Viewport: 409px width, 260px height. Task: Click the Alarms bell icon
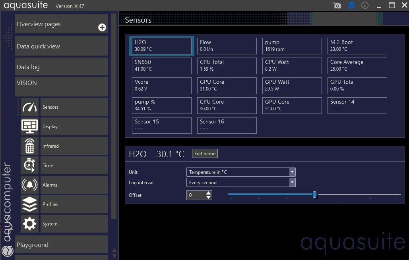coord(29,185)
